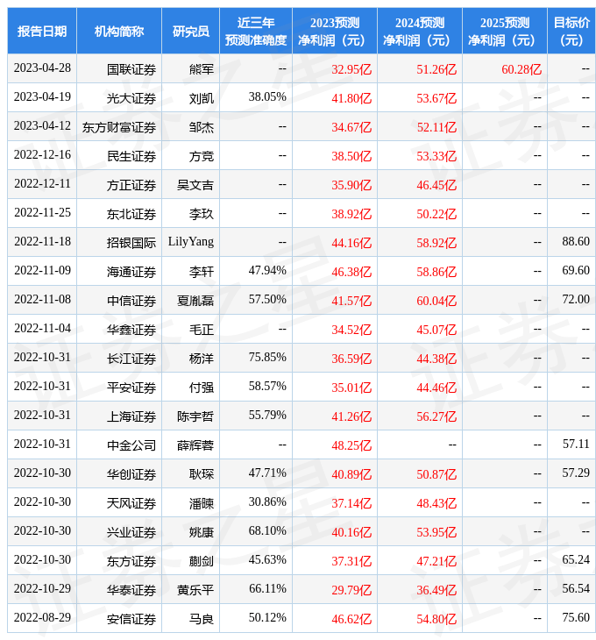The height and width of the screenshot is (640, 596).
Task: Select institution 东方财富证券
Action: click(x=119, y=127)
